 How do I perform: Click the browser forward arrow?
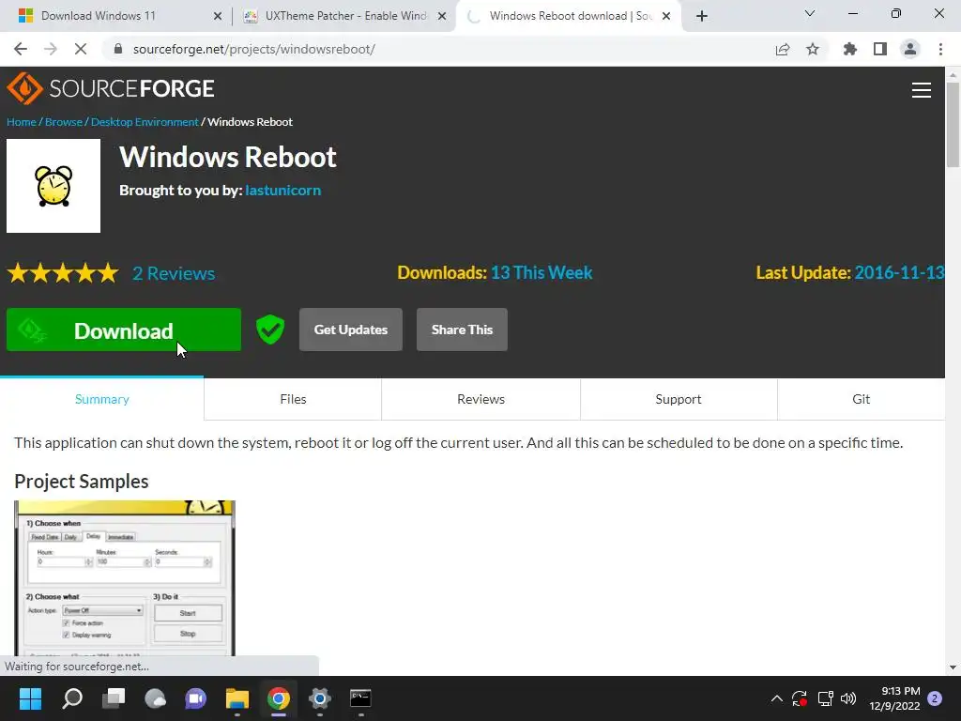pyautogui.click(x=51, y=49)
